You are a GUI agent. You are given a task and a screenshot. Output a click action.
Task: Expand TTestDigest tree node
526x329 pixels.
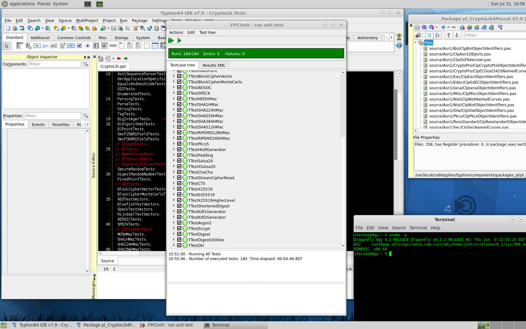tap(174, 234)
